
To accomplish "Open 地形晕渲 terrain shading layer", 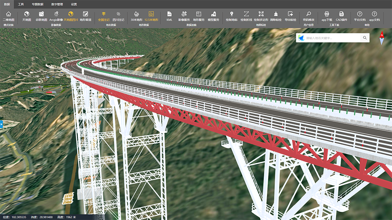I will click(x=85, y=16).
